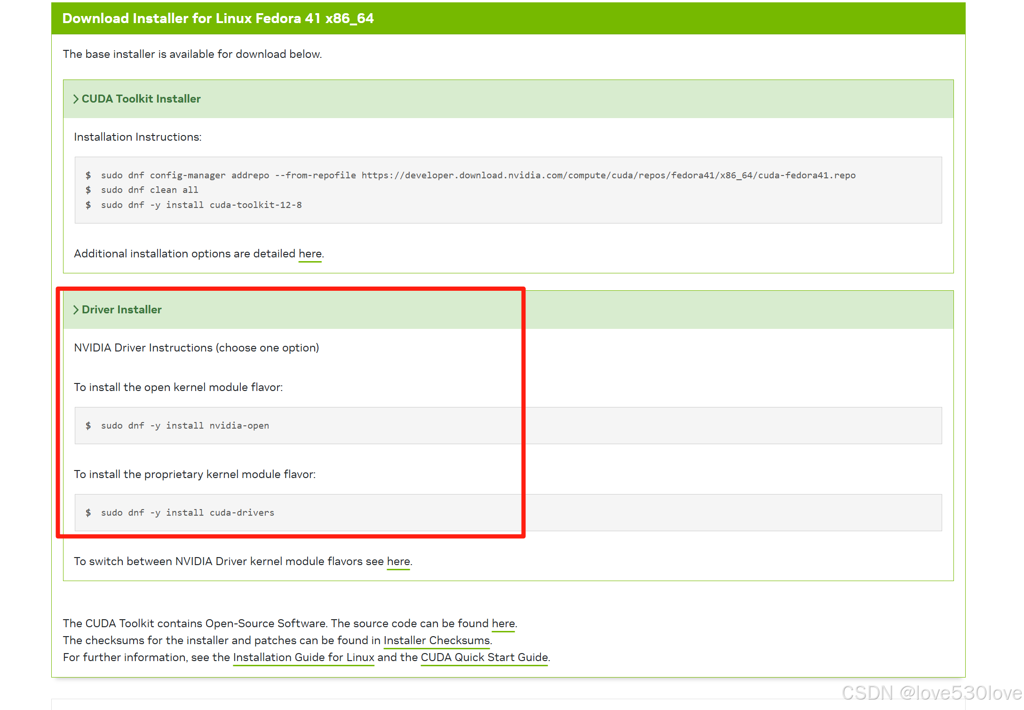Open 'here' link for switching kernel module flavors
This screenshot has width=1024, height=710.
click(x=398, y=561)
